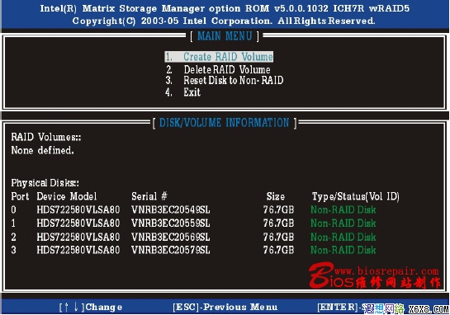Click the Intel copyright line
Screen dimensions: 450x315
click(x=224, y=21)
